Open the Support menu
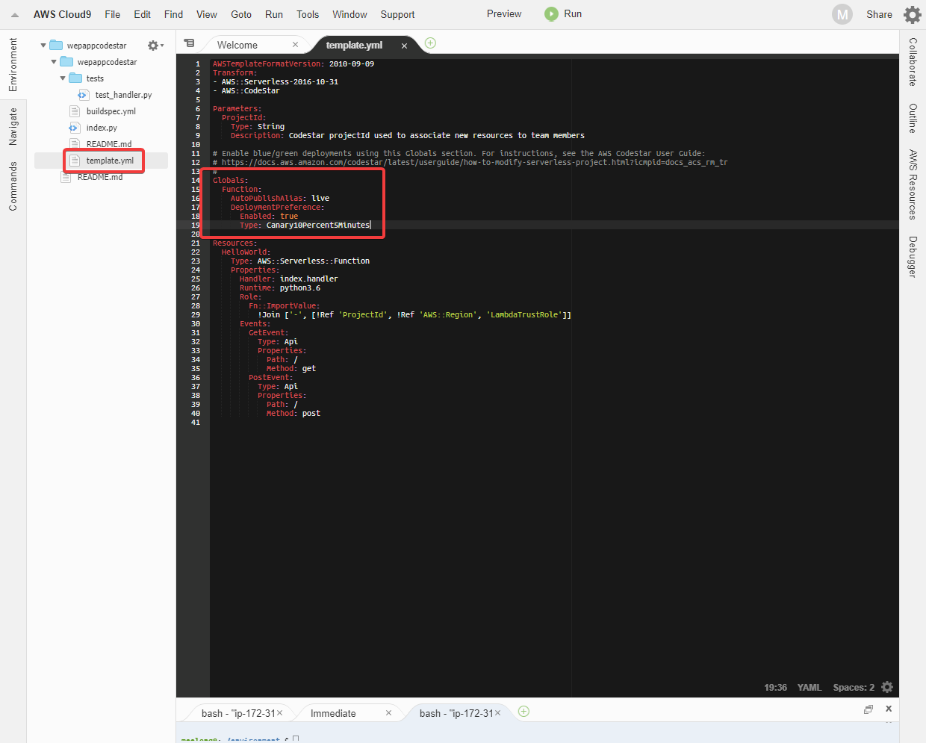 point(397,14)
